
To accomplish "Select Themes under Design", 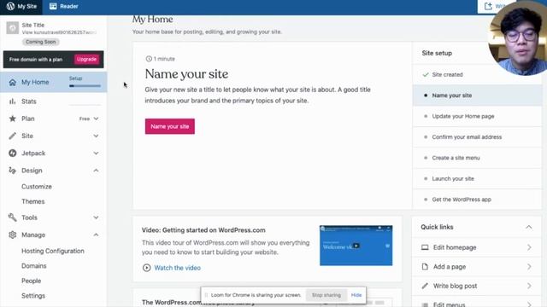I will coord(33,201).
